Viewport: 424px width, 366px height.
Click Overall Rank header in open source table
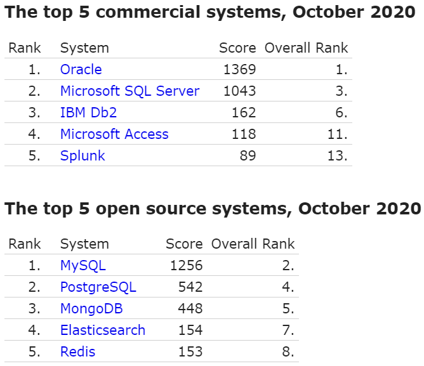coord(253,244)
